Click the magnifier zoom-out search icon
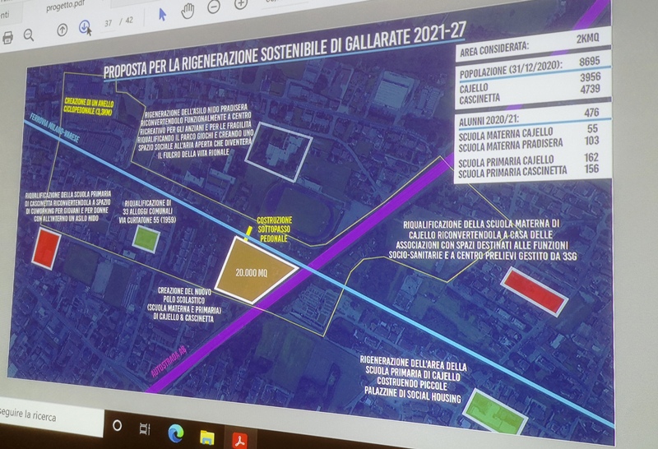658x449 pixels. 29,35
